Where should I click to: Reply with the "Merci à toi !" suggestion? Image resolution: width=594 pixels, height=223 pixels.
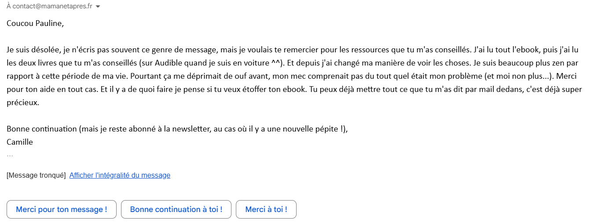point(266,209)
